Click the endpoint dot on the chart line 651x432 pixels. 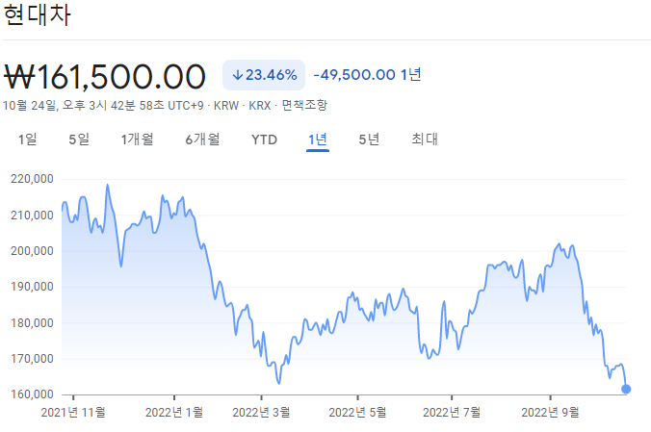click(x=627, y=389)
